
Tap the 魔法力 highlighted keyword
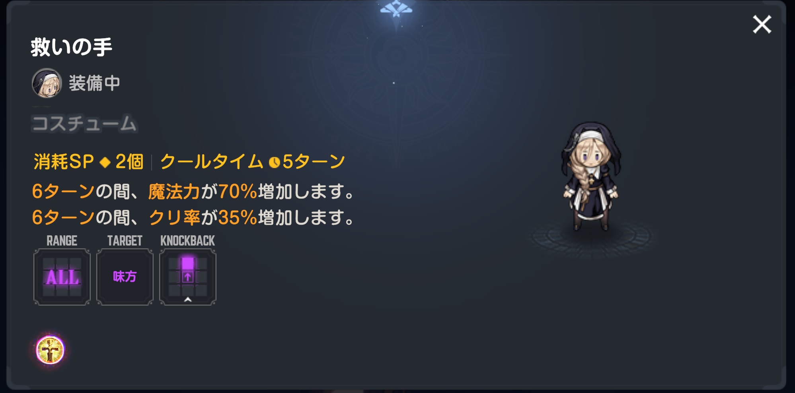point(174,192)
